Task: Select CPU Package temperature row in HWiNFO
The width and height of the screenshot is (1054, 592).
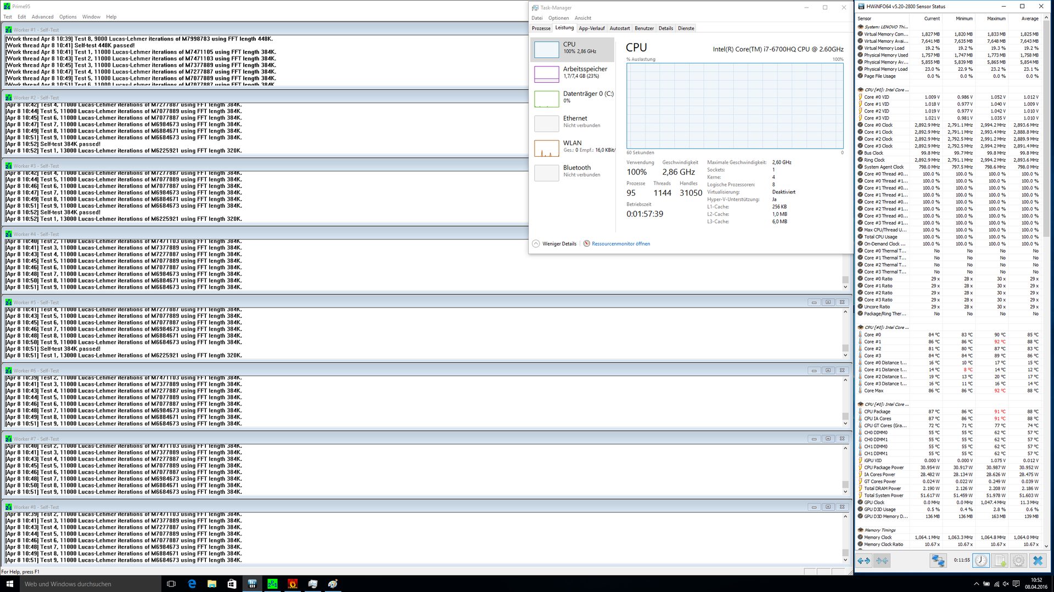Action: (949, 411)
